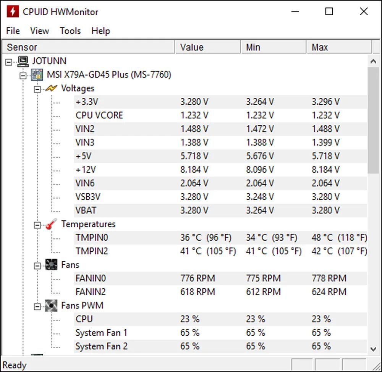Select the VSB3V sensor row

coord(220,197)
